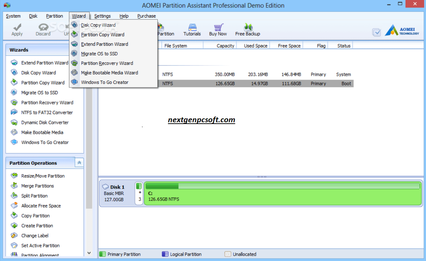Click the Buy Now shopping cart icon

pos(218,27)
